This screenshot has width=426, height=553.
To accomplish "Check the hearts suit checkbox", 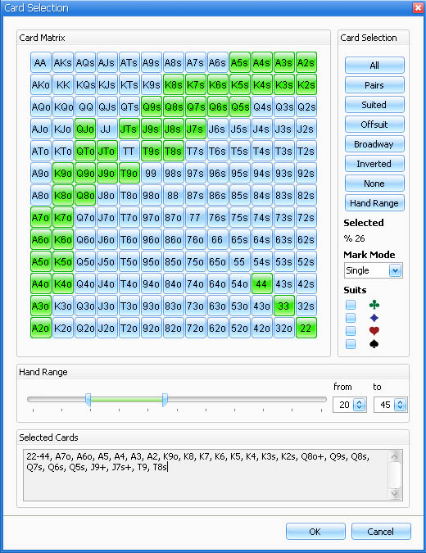I will [350, 331].
